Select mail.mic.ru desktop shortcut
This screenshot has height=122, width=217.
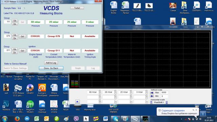[x=209, y=6]
